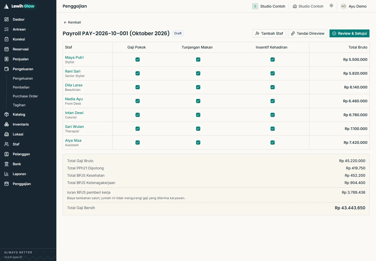This screenshot has height=261, width=376.
Task: Click the Lewih Glow logo
Action: pyautogui.click(x=19, y=6)
